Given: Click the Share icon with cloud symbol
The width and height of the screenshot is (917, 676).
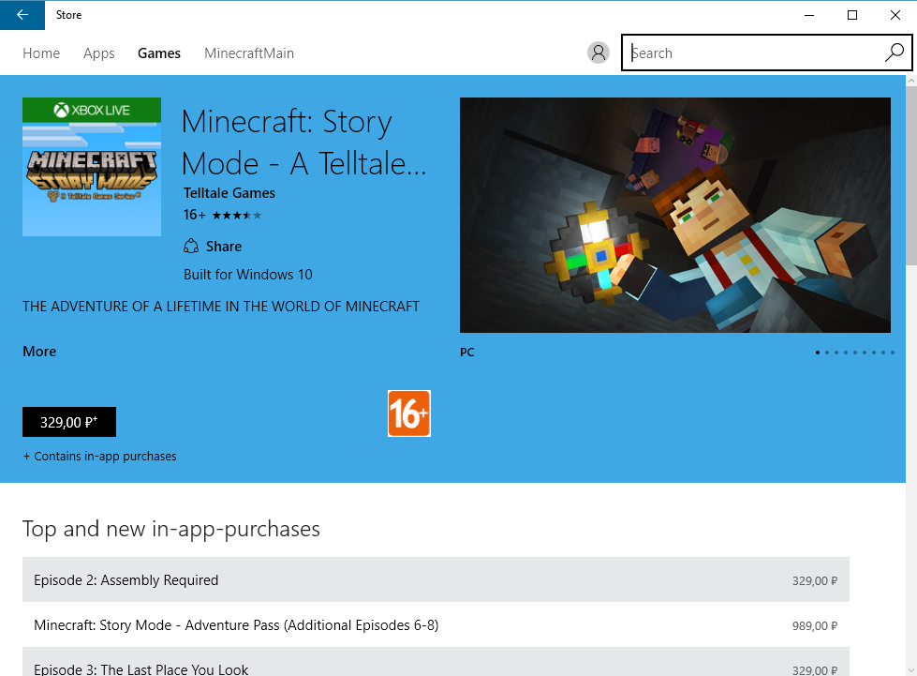Looking at the screenshot, I should (x=190, y=246).
